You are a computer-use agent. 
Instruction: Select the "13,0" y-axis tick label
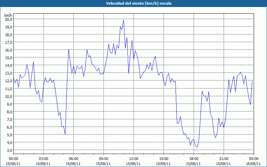[8, 73]
